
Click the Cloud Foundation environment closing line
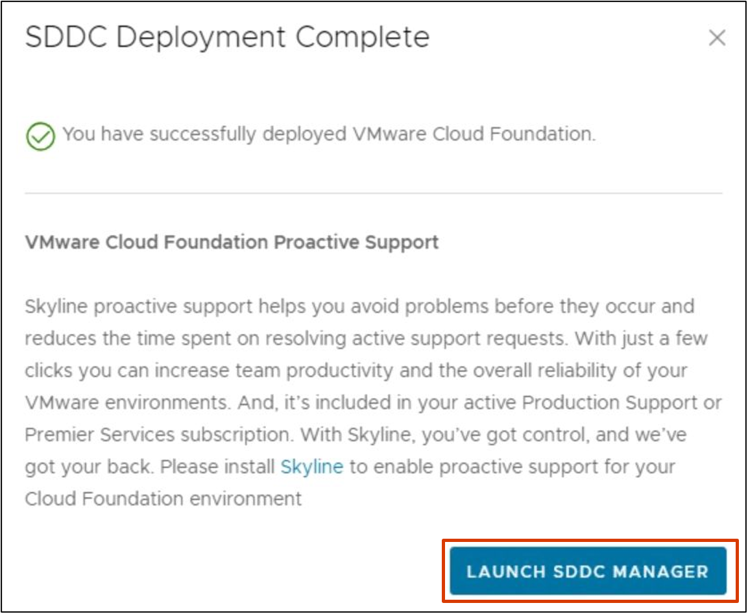pyautogui.click(x=163, y=499)
